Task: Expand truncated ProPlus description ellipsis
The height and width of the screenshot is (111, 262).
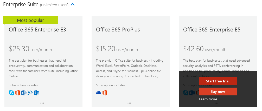Action: [x=164, y=76]
